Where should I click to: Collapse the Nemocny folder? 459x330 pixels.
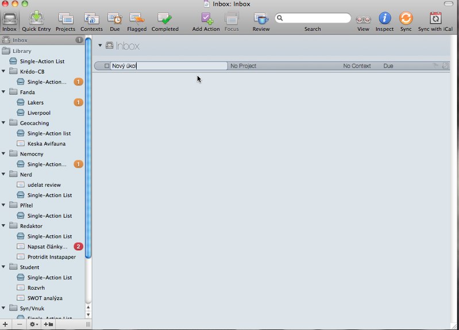click(x=3, y=154)
